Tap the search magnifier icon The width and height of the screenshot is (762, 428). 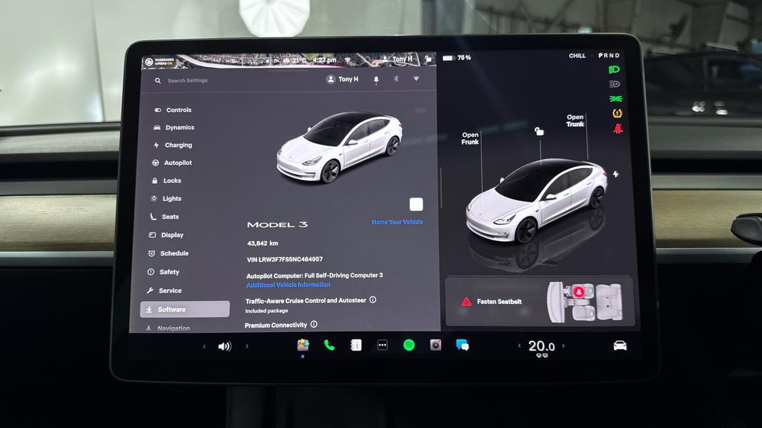[158, 80]
